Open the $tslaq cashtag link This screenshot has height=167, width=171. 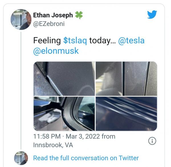[75, 40]
